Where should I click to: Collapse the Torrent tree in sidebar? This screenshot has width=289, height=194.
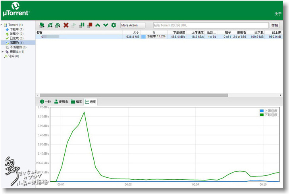click(x=2, y=25)
